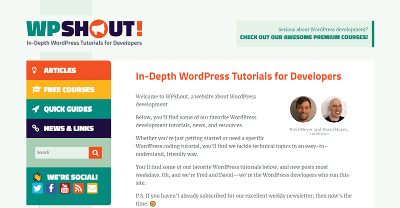This screenshot has width=400, height=208.
Task: Click David Hayes' profile photo
Action: click(334, 109)
